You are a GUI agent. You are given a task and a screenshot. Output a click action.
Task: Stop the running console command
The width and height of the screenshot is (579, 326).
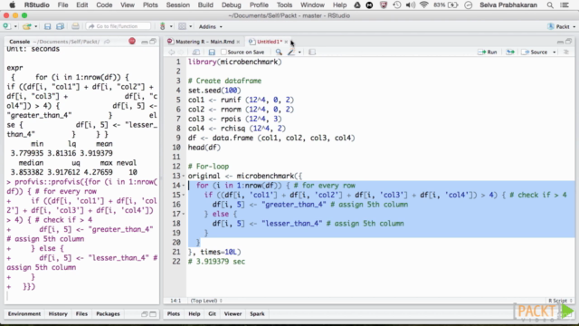(x=132, y=41)
